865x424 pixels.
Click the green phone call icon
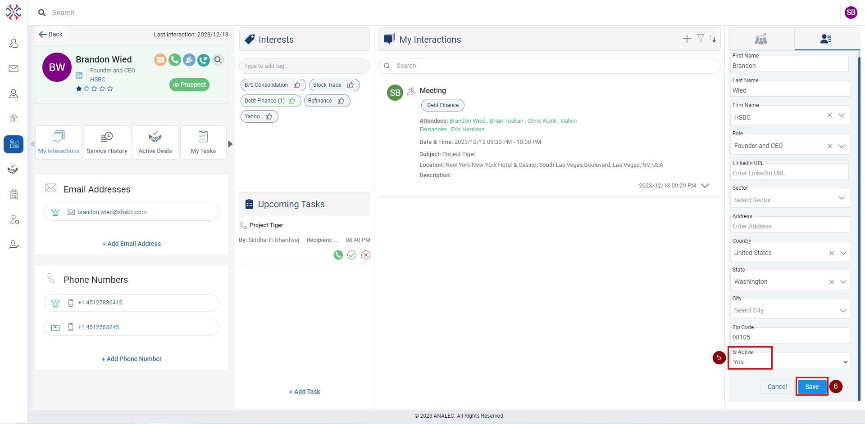(x=175, y=60)
